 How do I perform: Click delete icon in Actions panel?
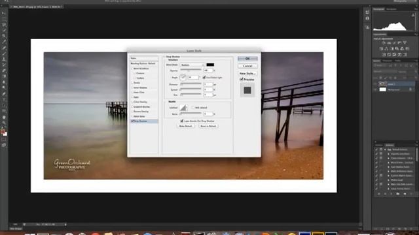[x=411, y=194]
